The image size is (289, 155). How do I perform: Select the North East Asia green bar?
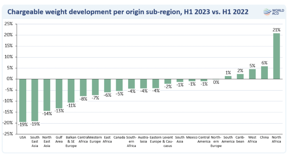(x=47, y=95)
